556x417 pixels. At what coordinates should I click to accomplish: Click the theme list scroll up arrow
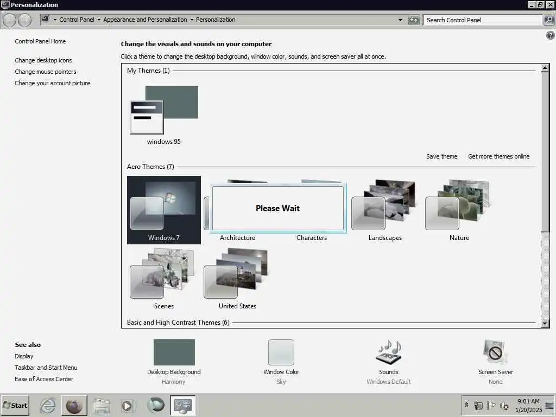(545, 68)
